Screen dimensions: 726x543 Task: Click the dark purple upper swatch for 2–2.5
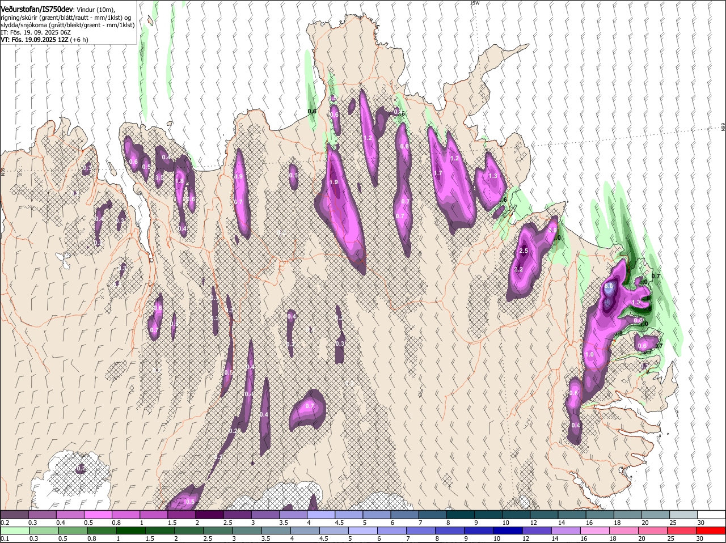(210, 515)
